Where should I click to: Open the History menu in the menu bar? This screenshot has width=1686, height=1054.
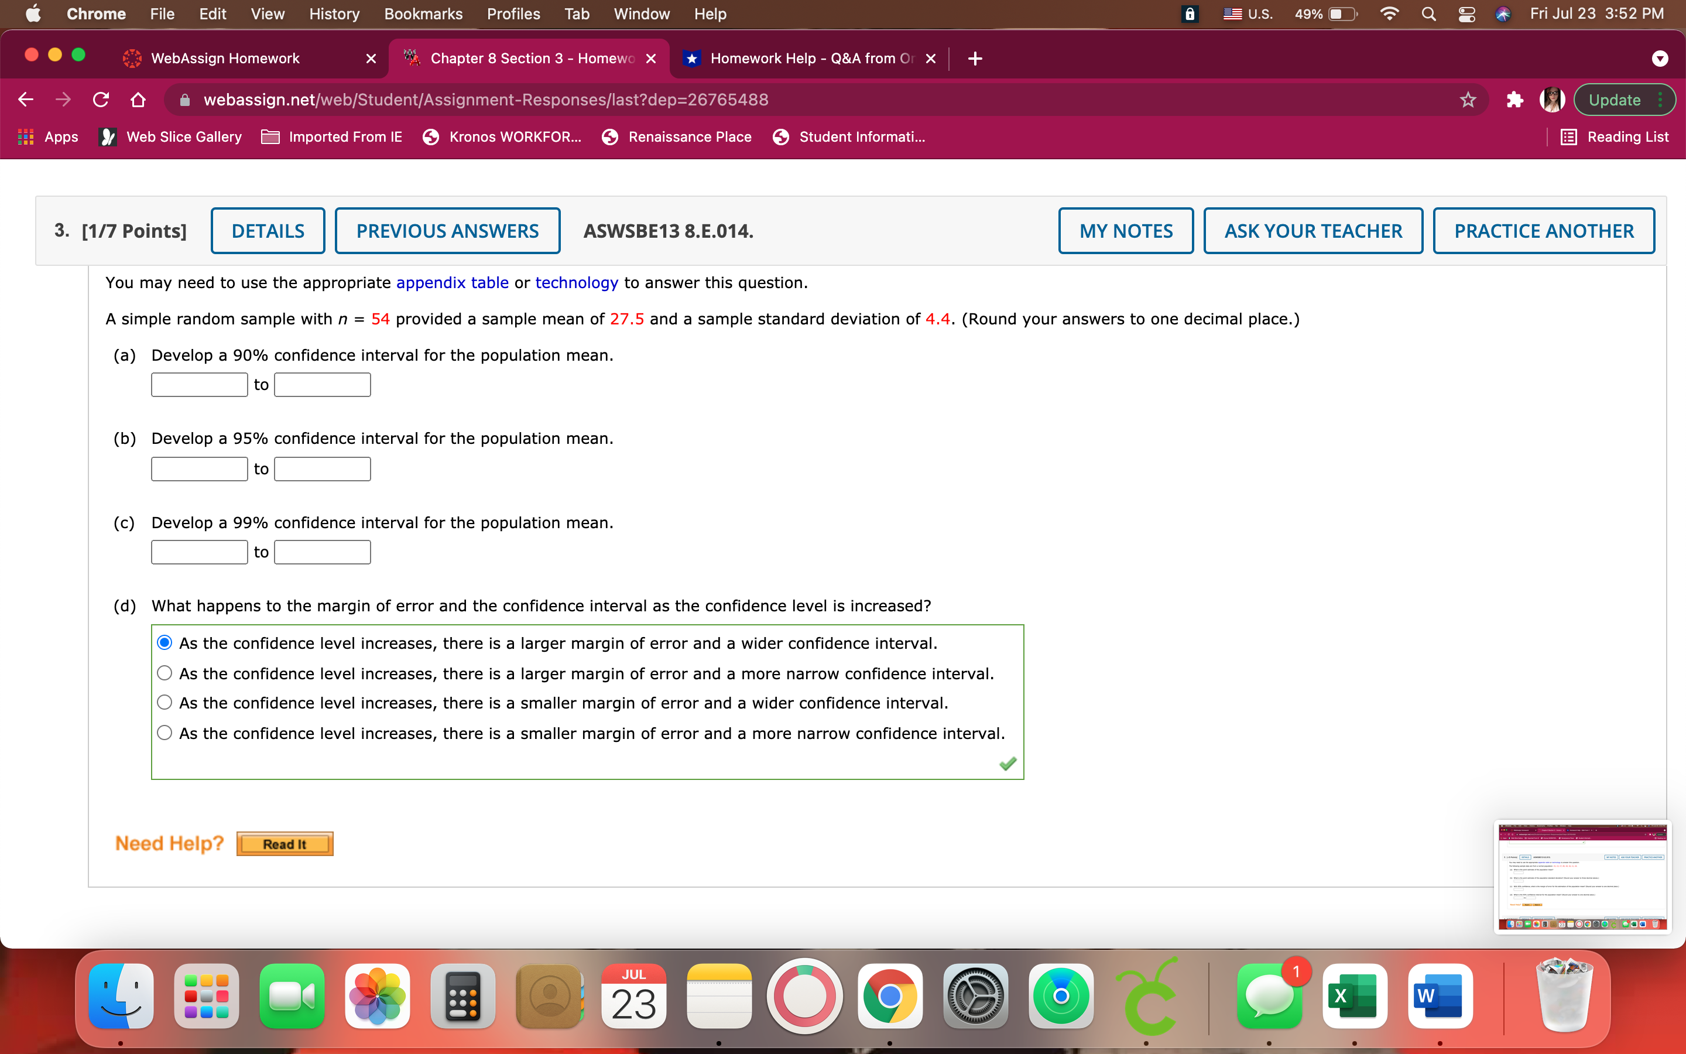tap(334, 14)
